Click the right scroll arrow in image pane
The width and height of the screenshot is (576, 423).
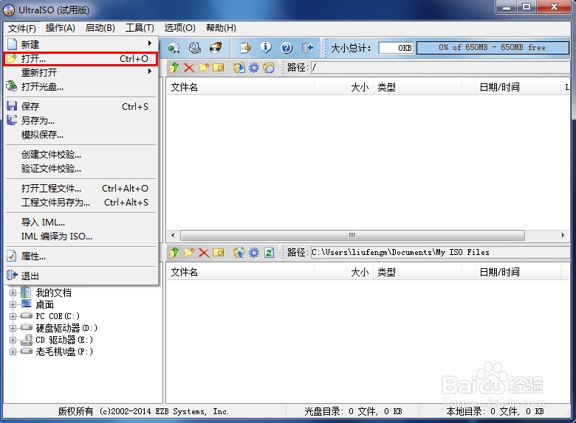tap(563, 235)
